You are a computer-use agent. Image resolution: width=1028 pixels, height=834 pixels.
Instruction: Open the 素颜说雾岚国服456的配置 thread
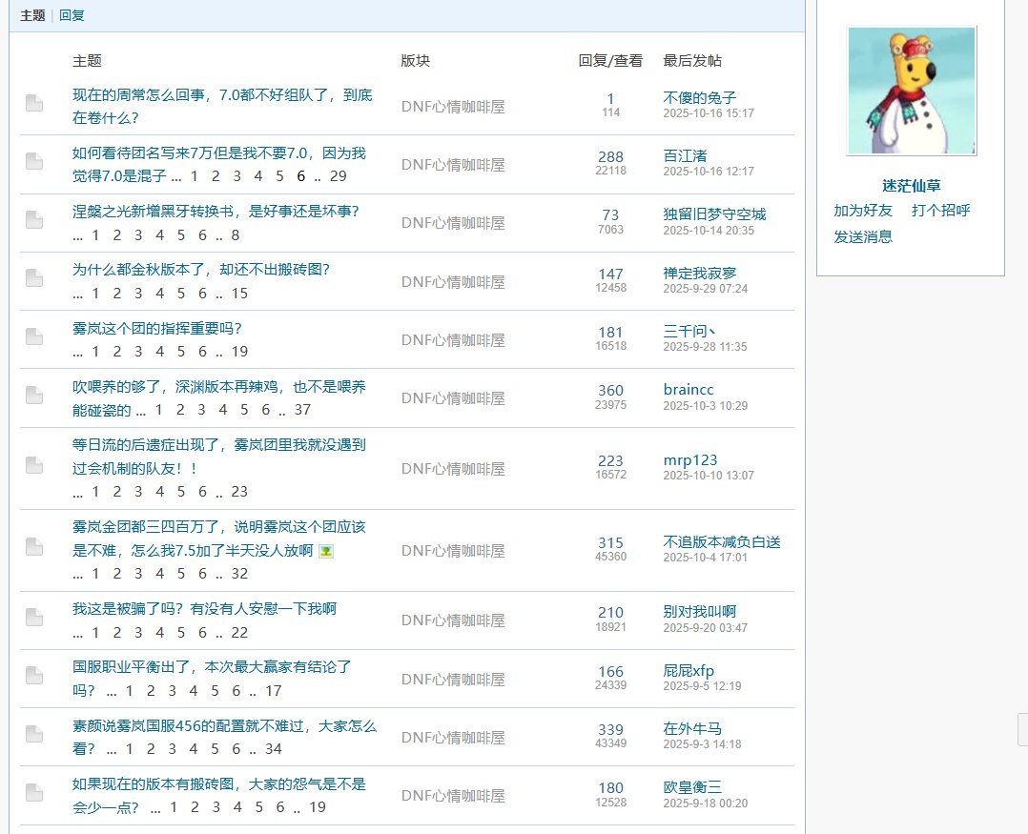tap(224, 725)
